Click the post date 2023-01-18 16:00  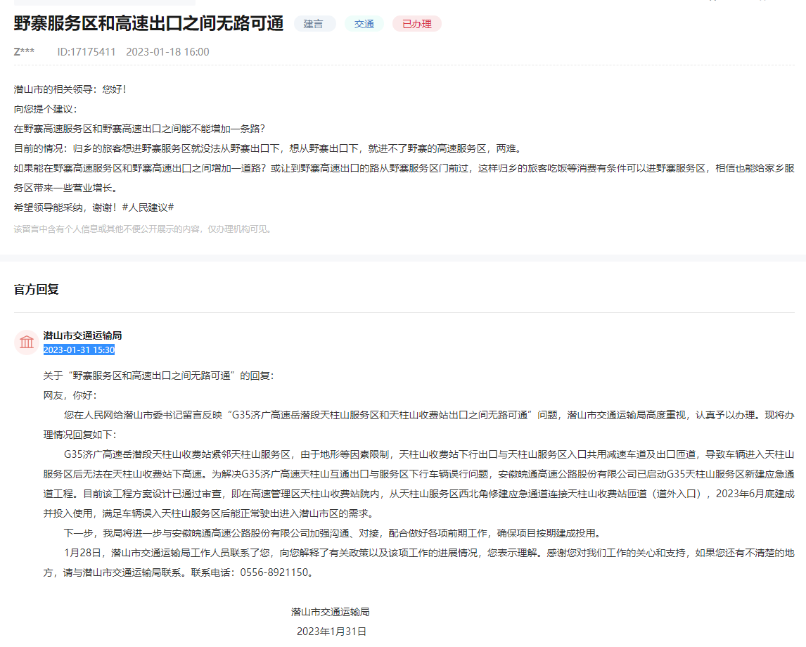click(x=167, y=52)
